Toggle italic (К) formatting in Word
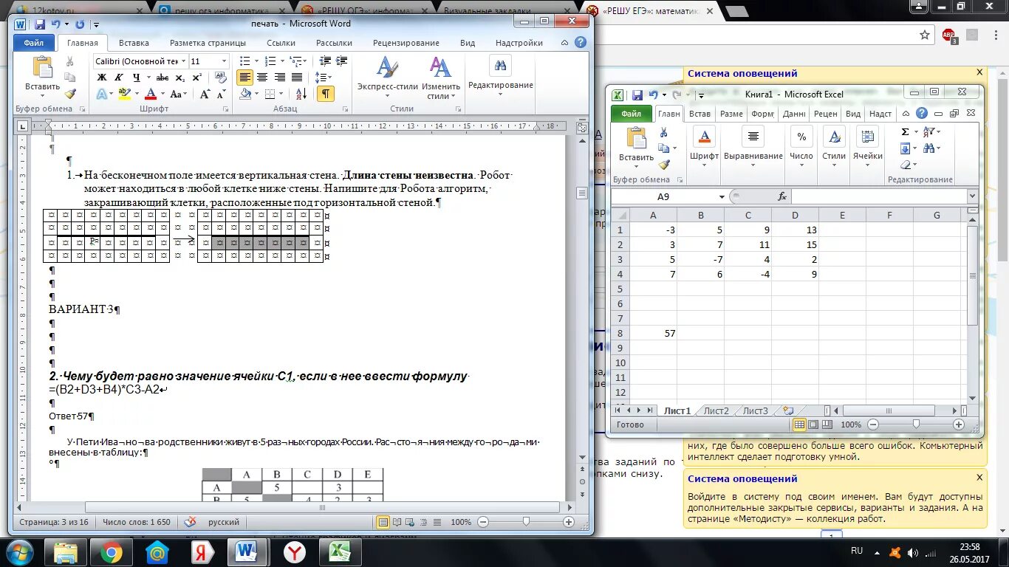The height and width of the screenshot is (567, 1009). click(x=119, y=78)
